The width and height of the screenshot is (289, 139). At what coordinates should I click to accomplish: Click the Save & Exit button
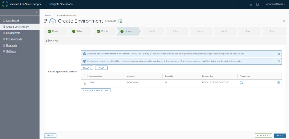263,136
